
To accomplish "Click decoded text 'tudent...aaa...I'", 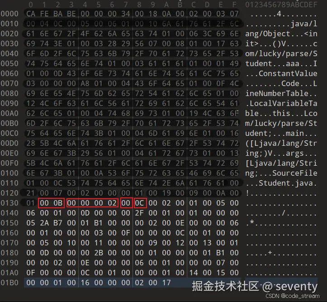I will coord(281,64).
